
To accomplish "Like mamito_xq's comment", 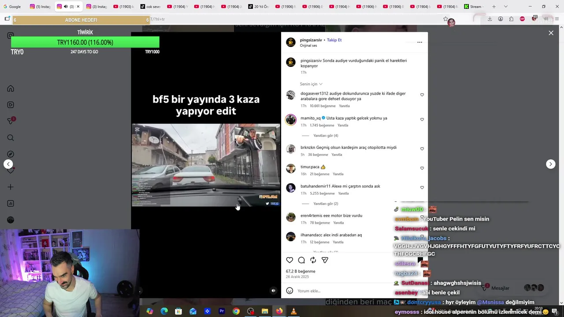I will point(422,120).
